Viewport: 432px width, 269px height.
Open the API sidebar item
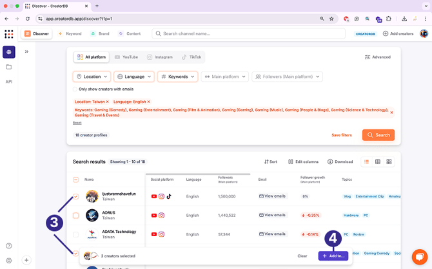pos(9,82)
